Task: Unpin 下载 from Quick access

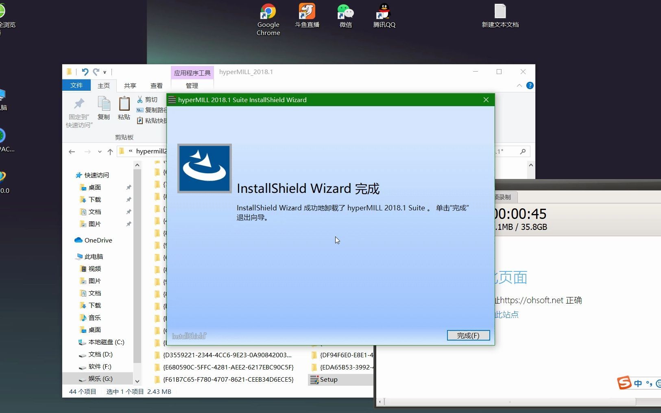Action: pos(128,199)
